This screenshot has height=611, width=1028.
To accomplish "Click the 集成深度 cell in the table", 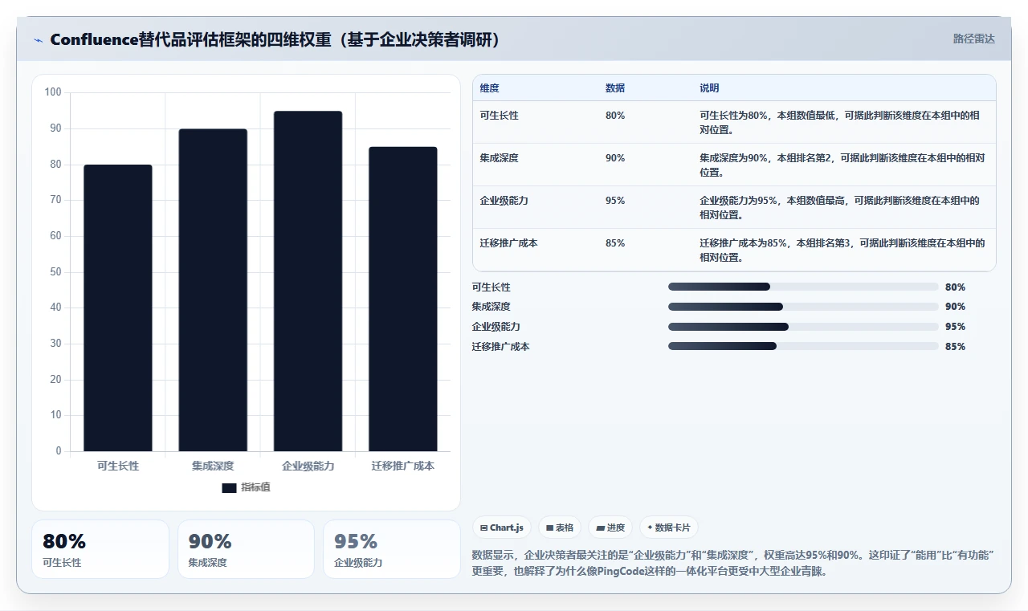I will (x=500, y=158).
